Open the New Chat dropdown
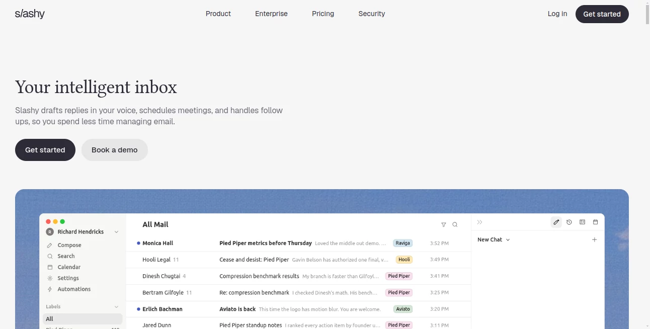 pos(494,240)
